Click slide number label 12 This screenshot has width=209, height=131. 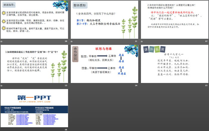[206, 41]
